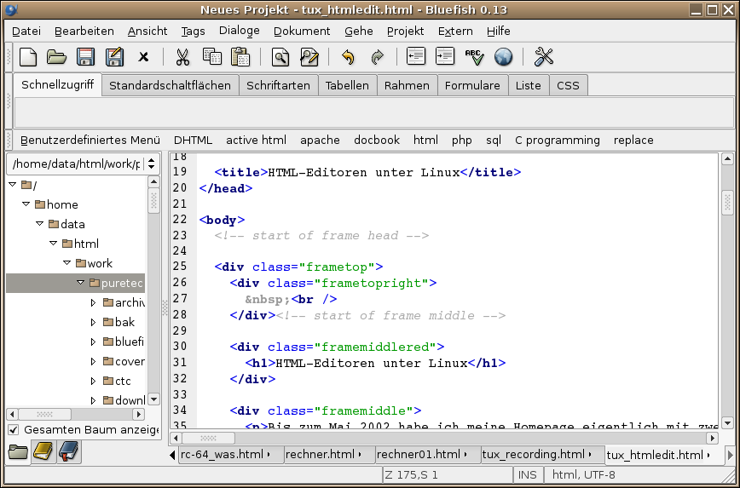Copy selection with the copy icon
This screenshot has height=488, width=740.
tap(212, 56)
